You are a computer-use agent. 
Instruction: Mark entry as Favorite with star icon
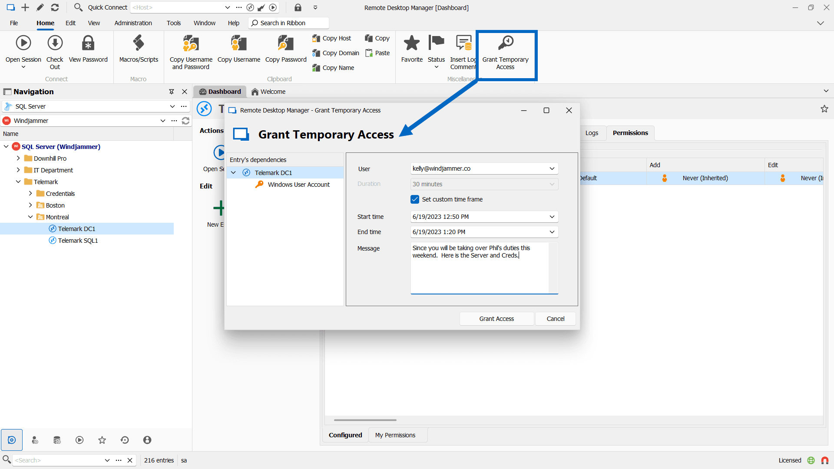(x=411, y=43)
